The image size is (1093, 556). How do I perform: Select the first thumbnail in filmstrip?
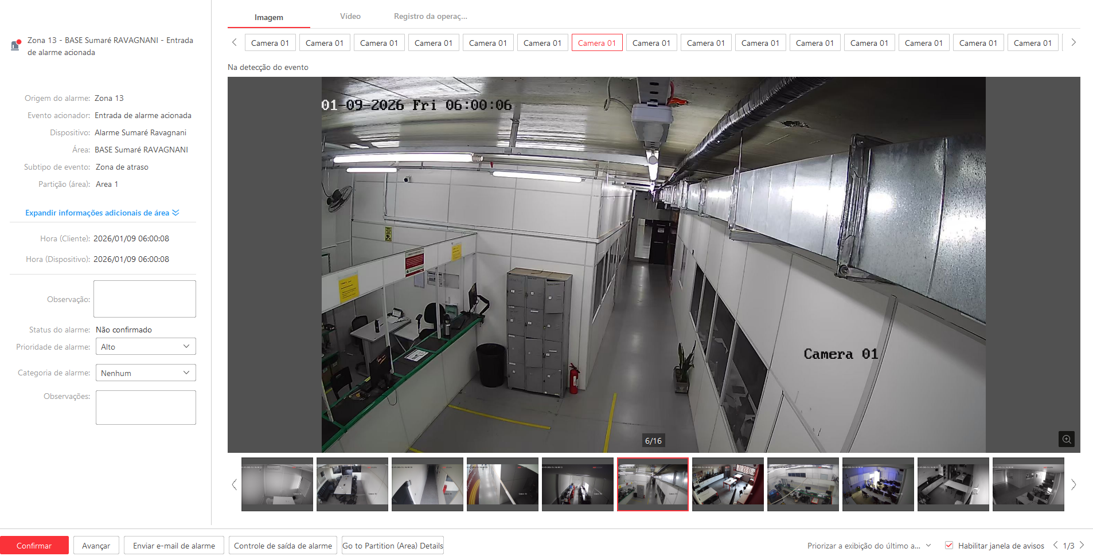click(x=277, y=484)
